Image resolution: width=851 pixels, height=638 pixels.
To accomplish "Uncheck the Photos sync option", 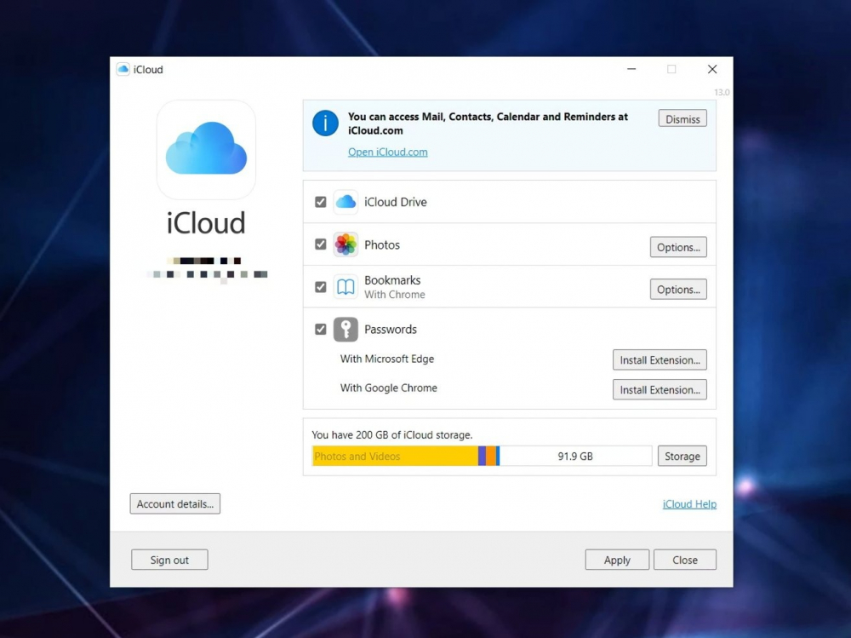I will 321,244.
